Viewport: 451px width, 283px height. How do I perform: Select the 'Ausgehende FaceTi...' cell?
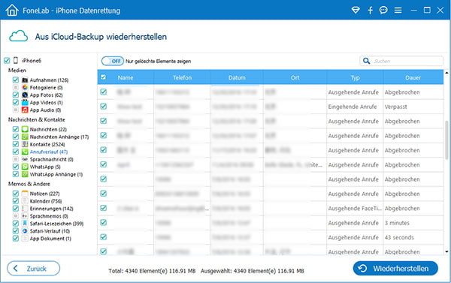pos(355,208)
